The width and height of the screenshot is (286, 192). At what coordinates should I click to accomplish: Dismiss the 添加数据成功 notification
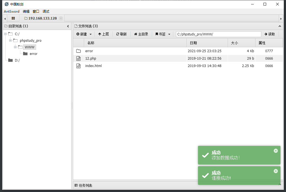[x=276, y=151]
